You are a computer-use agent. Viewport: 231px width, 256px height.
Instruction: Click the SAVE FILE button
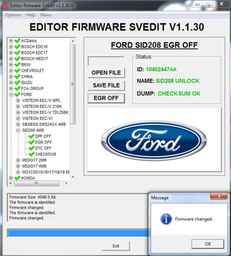[x=106, y=85]
